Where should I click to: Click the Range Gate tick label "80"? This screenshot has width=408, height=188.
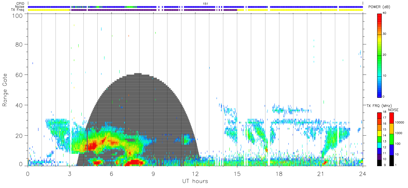click(19, 44)
